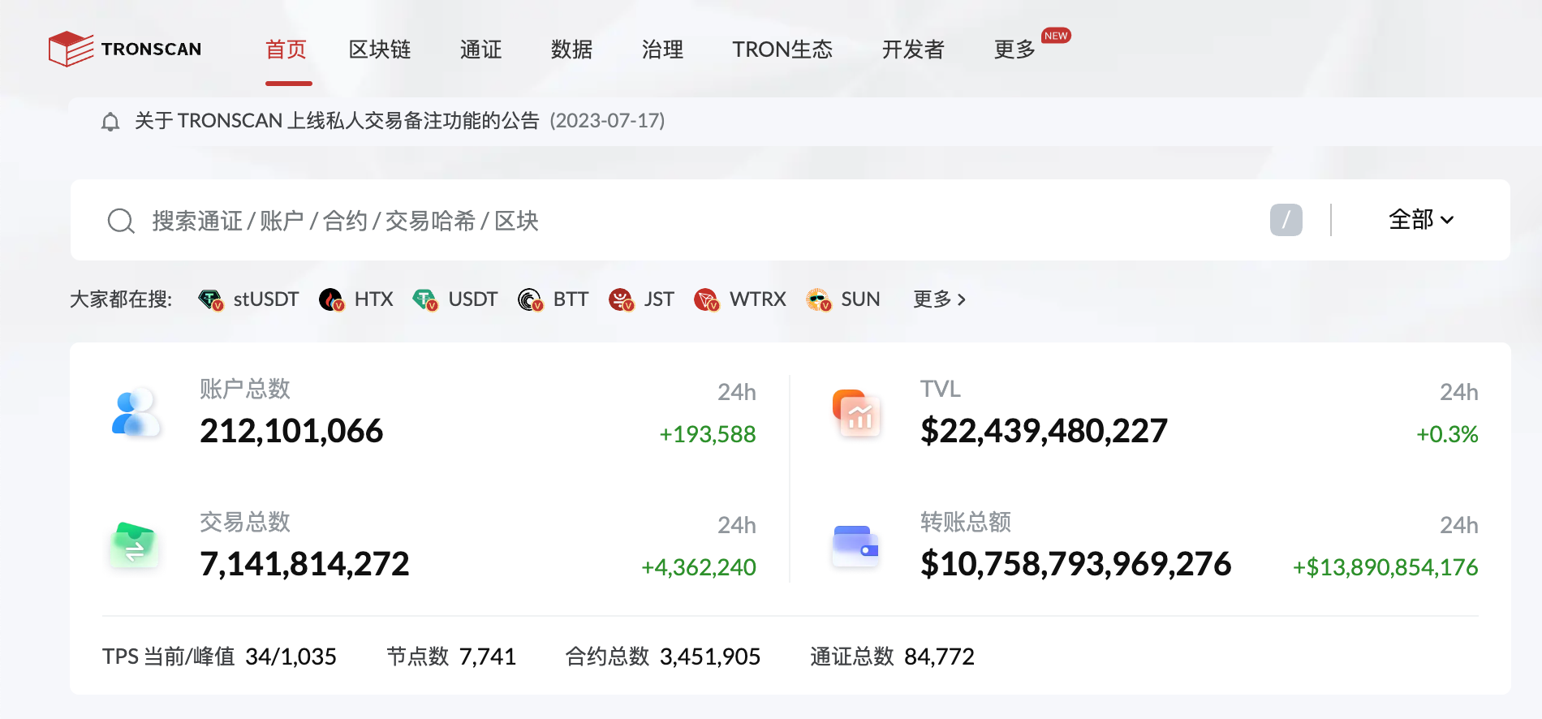Viewport: 1542px width, 719px height.
Task: Click the stUSDT token icon
Action: pos(211,300)
